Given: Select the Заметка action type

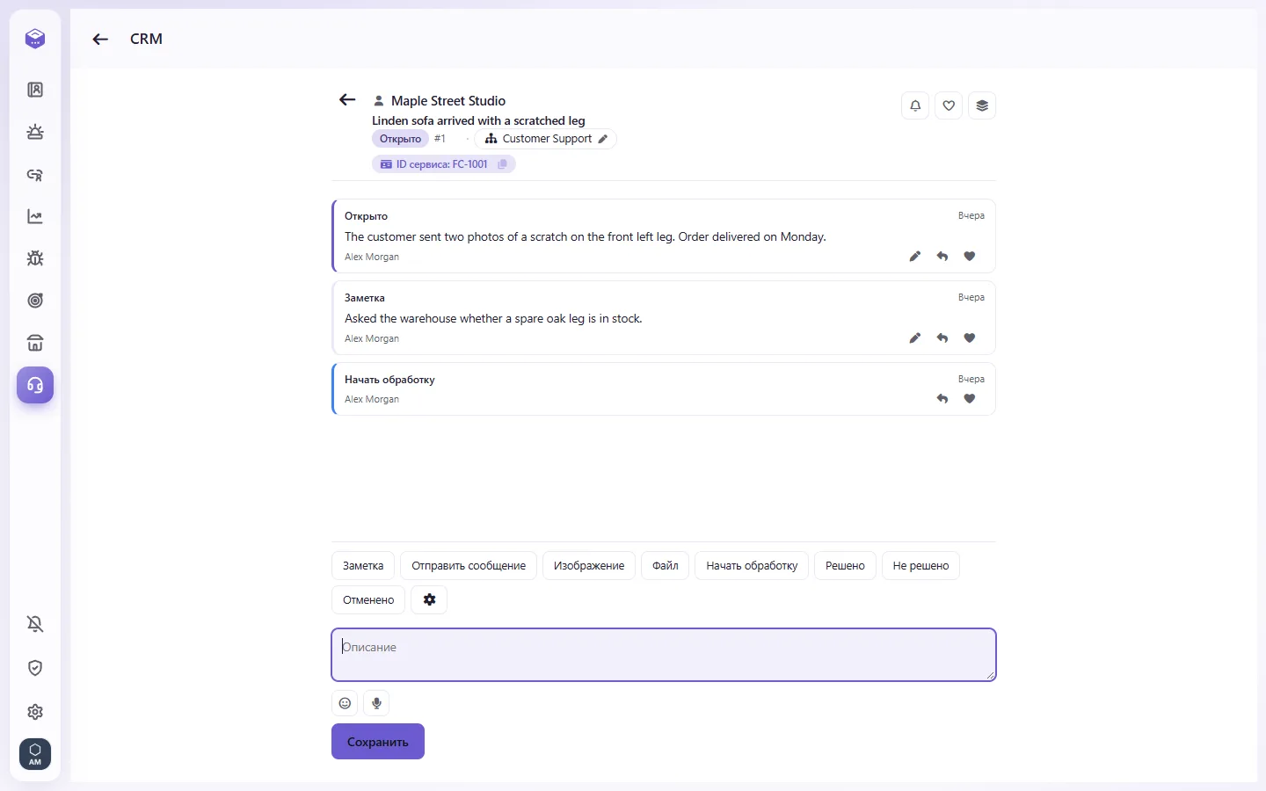Looking at the screenshot, I should coord(363,566).
